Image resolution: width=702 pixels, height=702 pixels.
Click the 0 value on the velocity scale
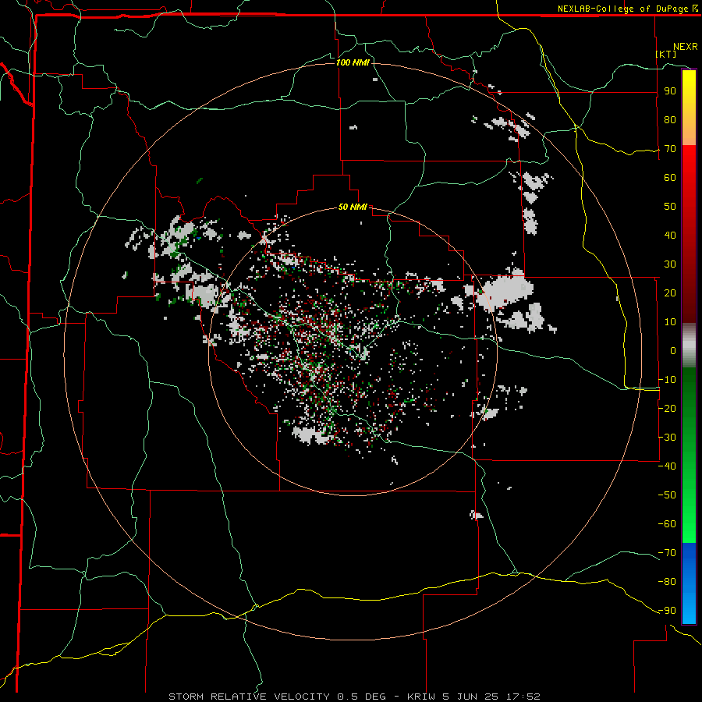click(x=673, y=350)
